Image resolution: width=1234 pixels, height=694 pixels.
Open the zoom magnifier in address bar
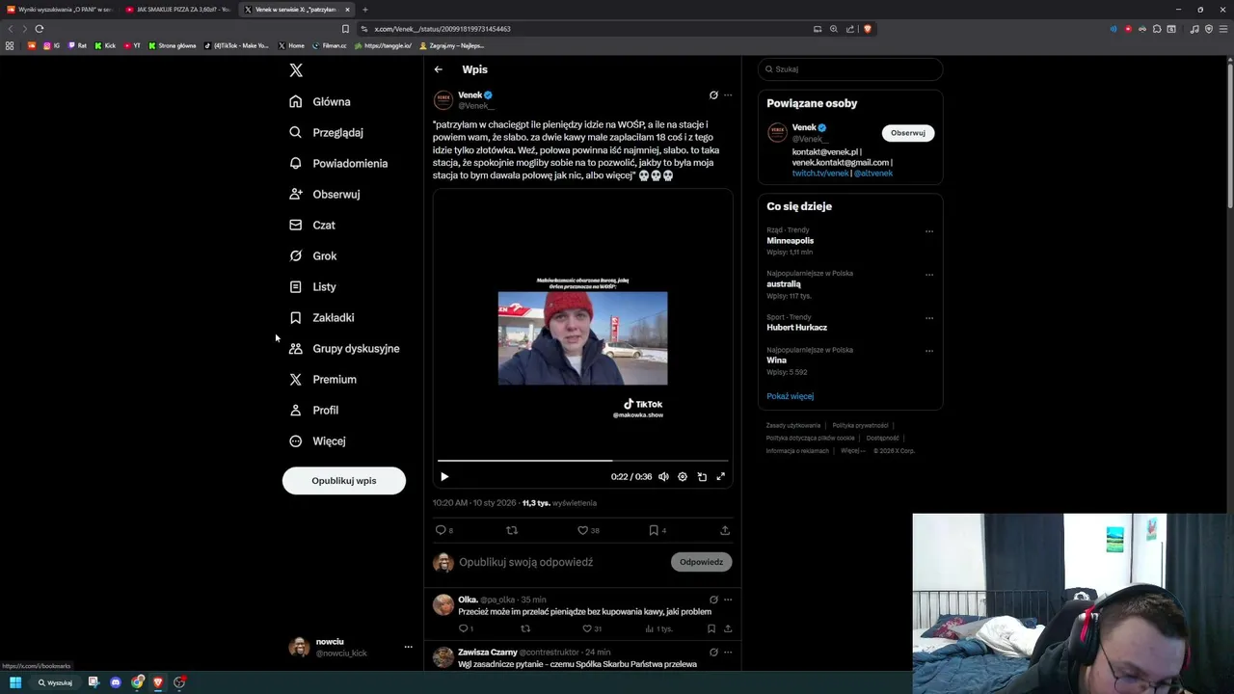(834, 29)
